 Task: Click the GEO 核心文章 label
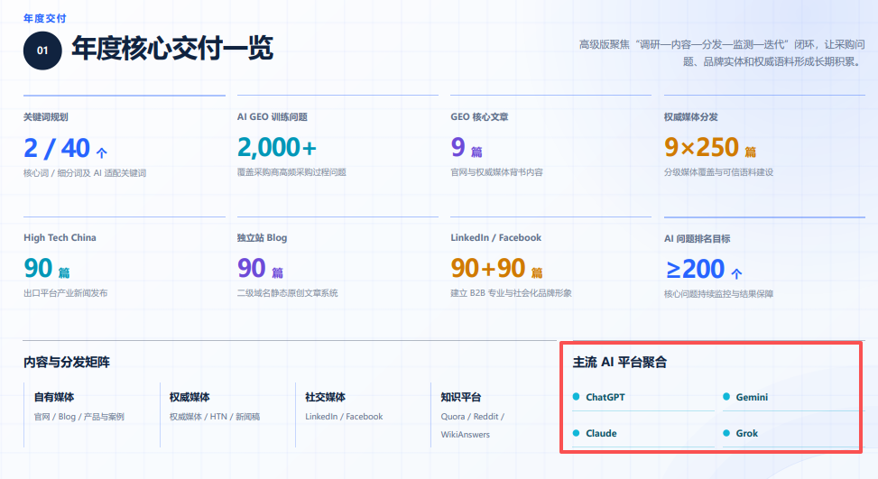tap(479, 117)
